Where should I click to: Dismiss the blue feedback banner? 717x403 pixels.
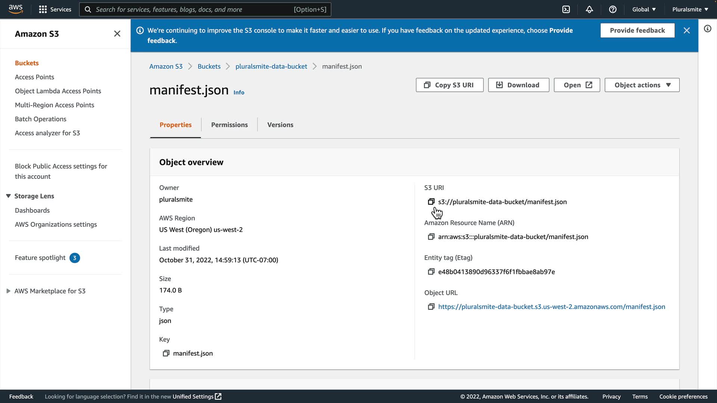(x=686, y=31)
